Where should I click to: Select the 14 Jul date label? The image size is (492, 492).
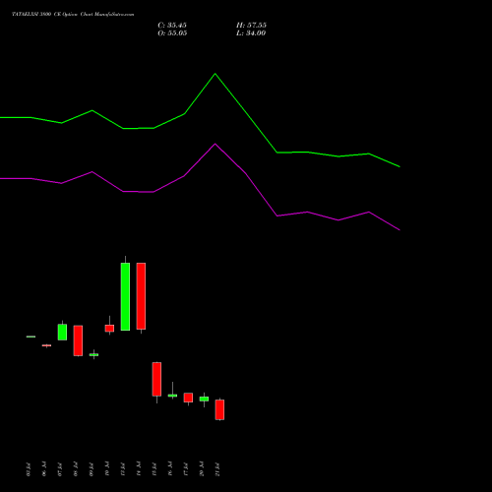click(x=139, y=469)
